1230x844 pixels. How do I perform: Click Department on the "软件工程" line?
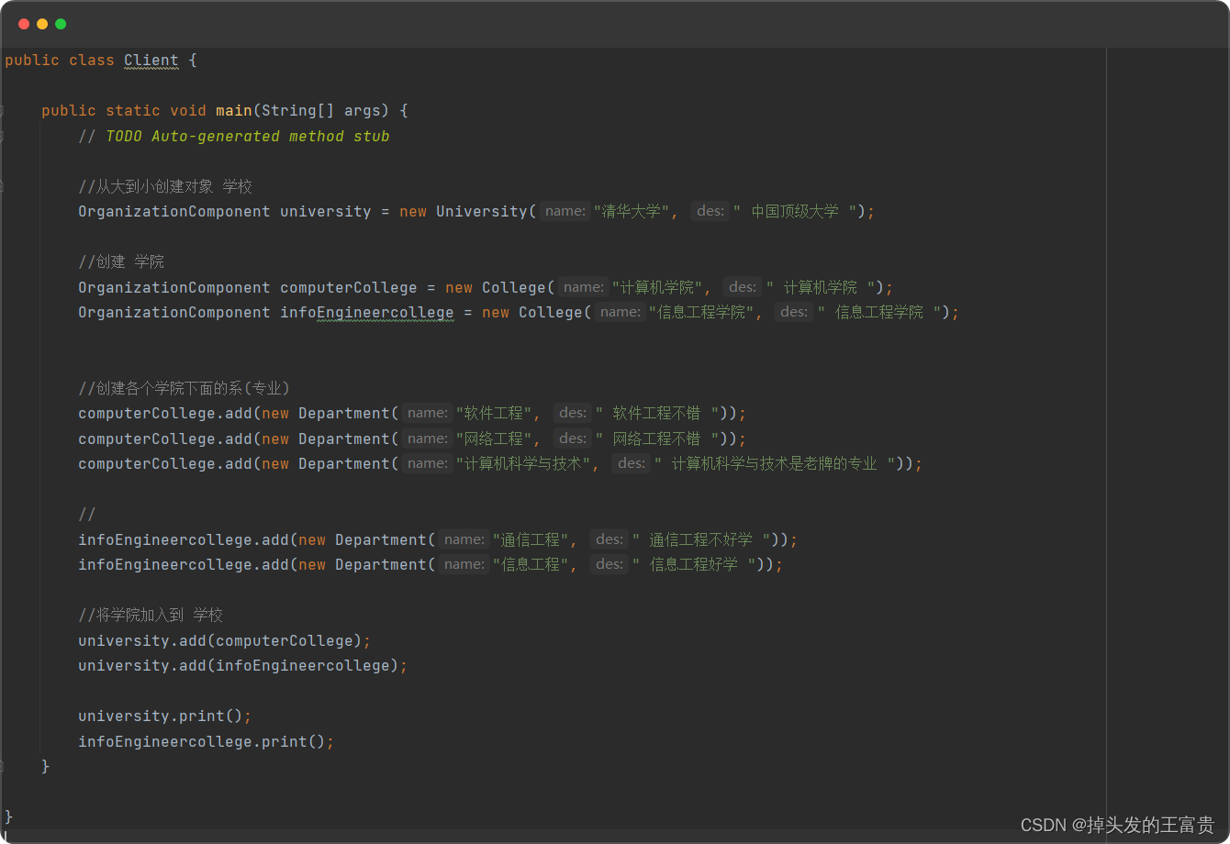(x=344, y=414)
